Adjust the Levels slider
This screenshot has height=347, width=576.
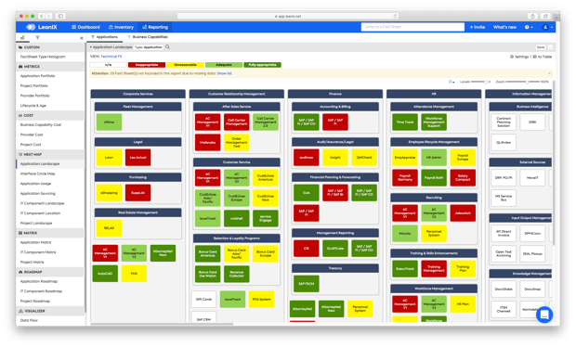478,82
